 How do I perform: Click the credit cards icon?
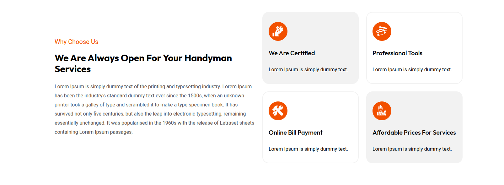coord(382,31)
